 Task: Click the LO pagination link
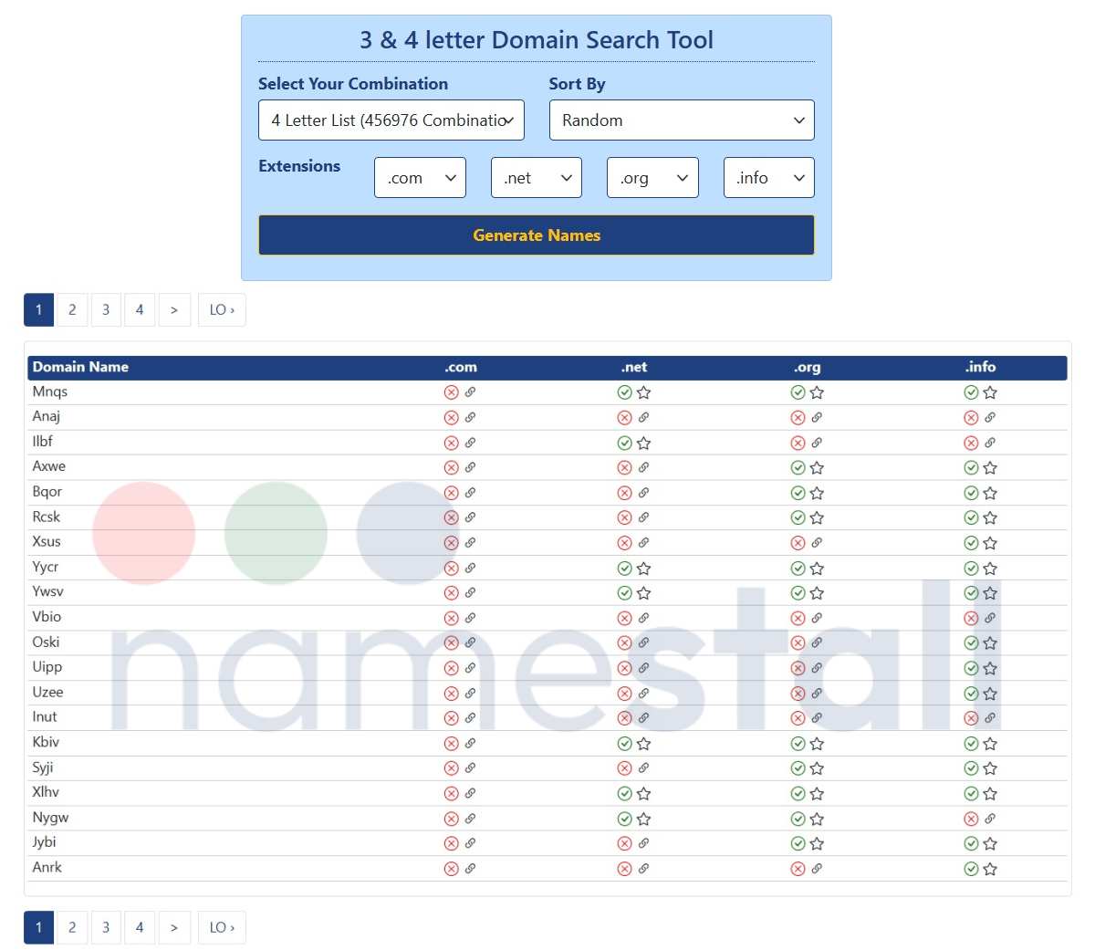point(222,309)
